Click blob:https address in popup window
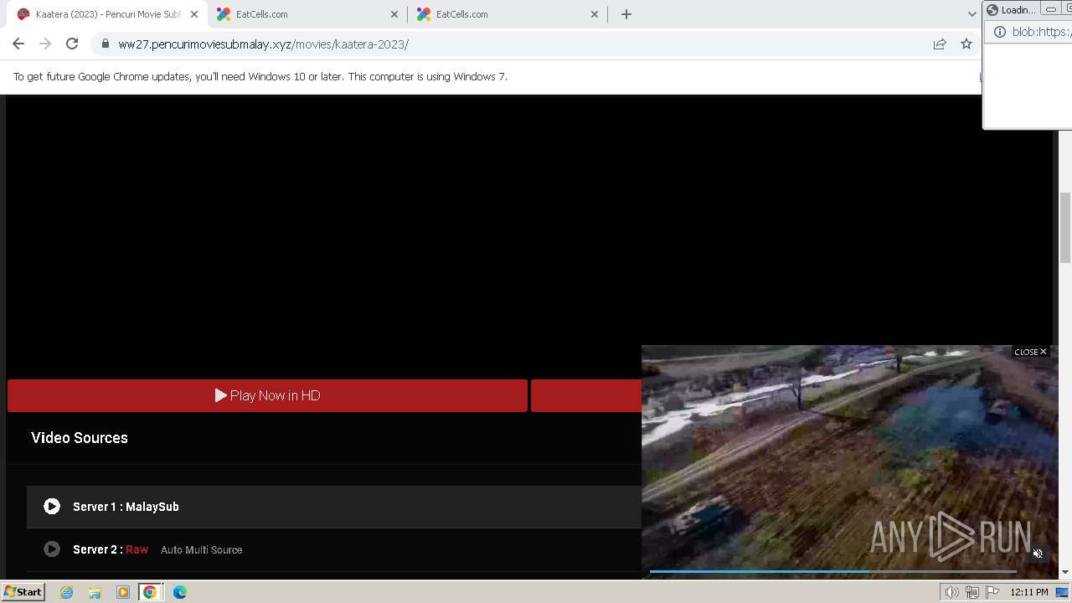Viewport: 1072px width, 603px height. (1041, 32)
